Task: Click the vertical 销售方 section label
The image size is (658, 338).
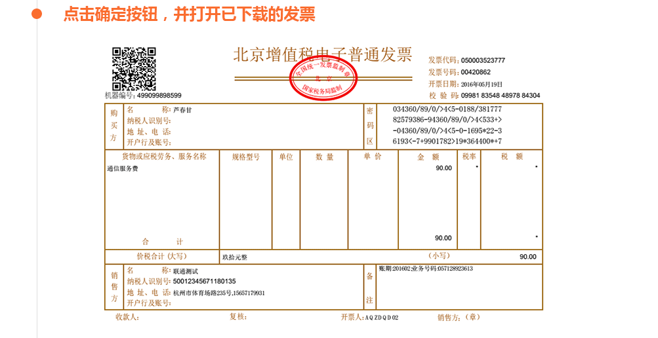Action: pos(114,287)
